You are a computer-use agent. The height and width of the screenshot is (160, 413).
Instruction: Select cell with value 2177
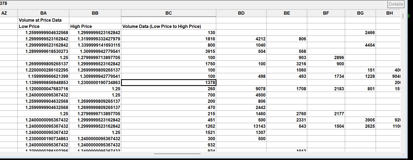326,114
